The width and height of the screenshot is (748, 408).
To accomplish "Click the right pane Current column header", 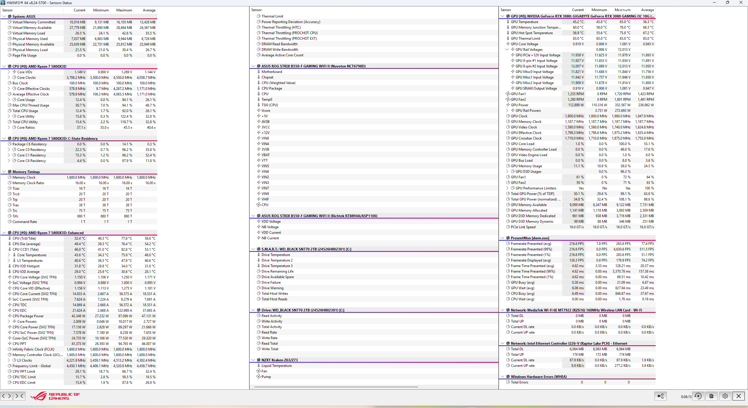I will point(573,10).
